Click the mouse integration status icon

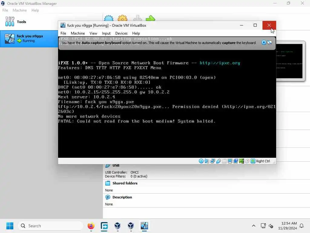coord(247,161)
